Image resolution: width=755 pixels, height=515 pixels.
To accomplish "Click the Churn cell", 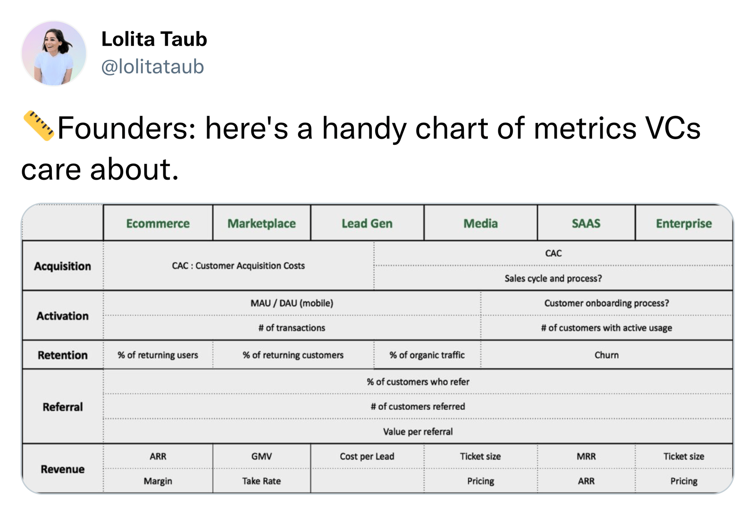I will (606, 355).
